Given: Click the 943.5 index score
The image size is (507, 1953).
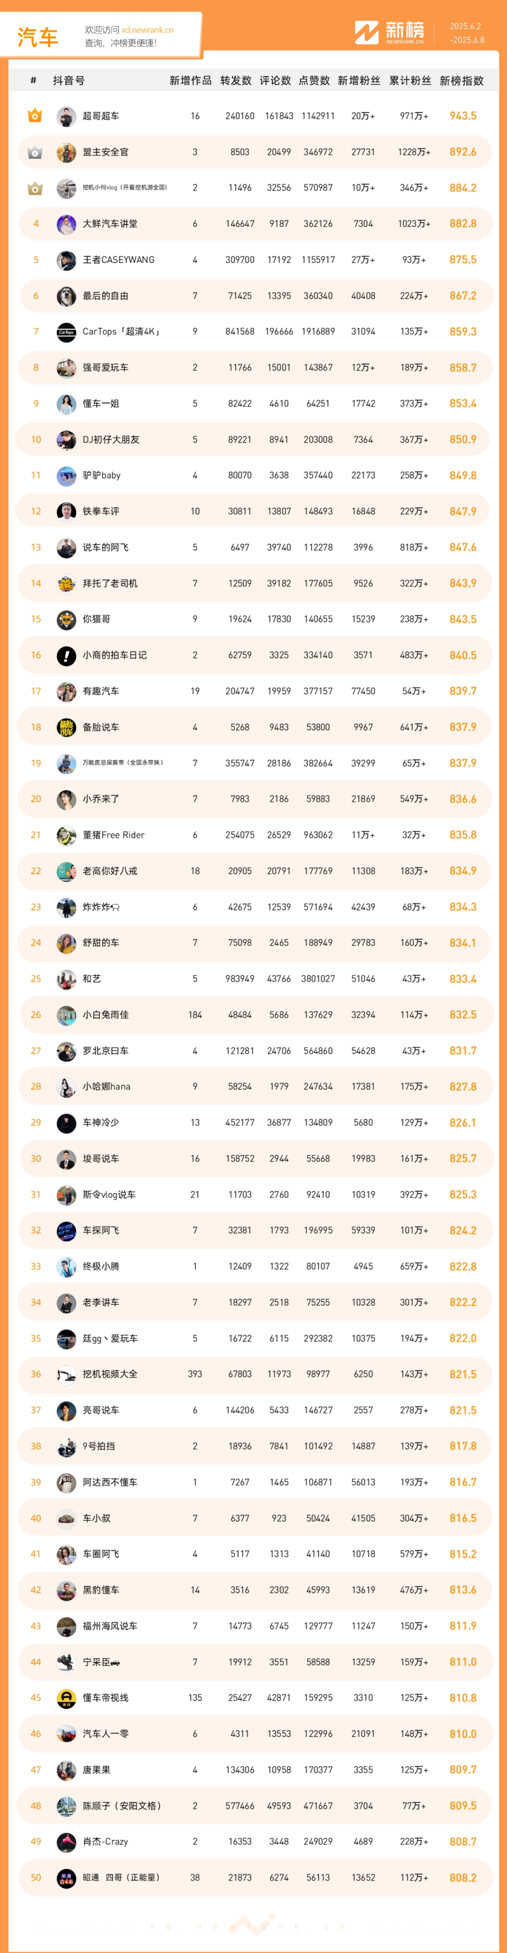Looking at the screenshot, I should (463, 116).
